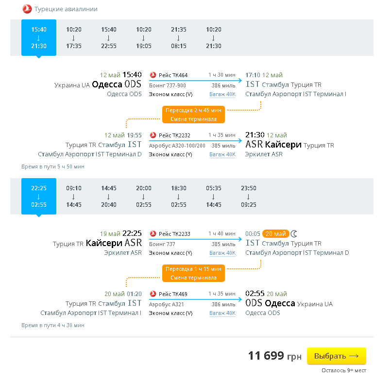This screenshot has height=380, width=391.
Task: Select outbound option 10:20 → 17:35
Action: pyautogui.click(x=74, y=38)
